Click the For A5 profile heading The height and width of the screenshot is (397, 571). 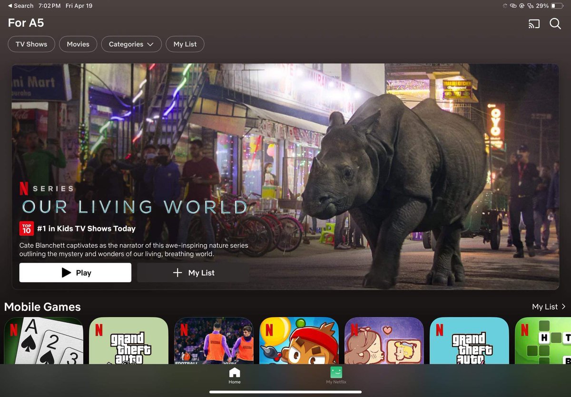coord(26,23)
